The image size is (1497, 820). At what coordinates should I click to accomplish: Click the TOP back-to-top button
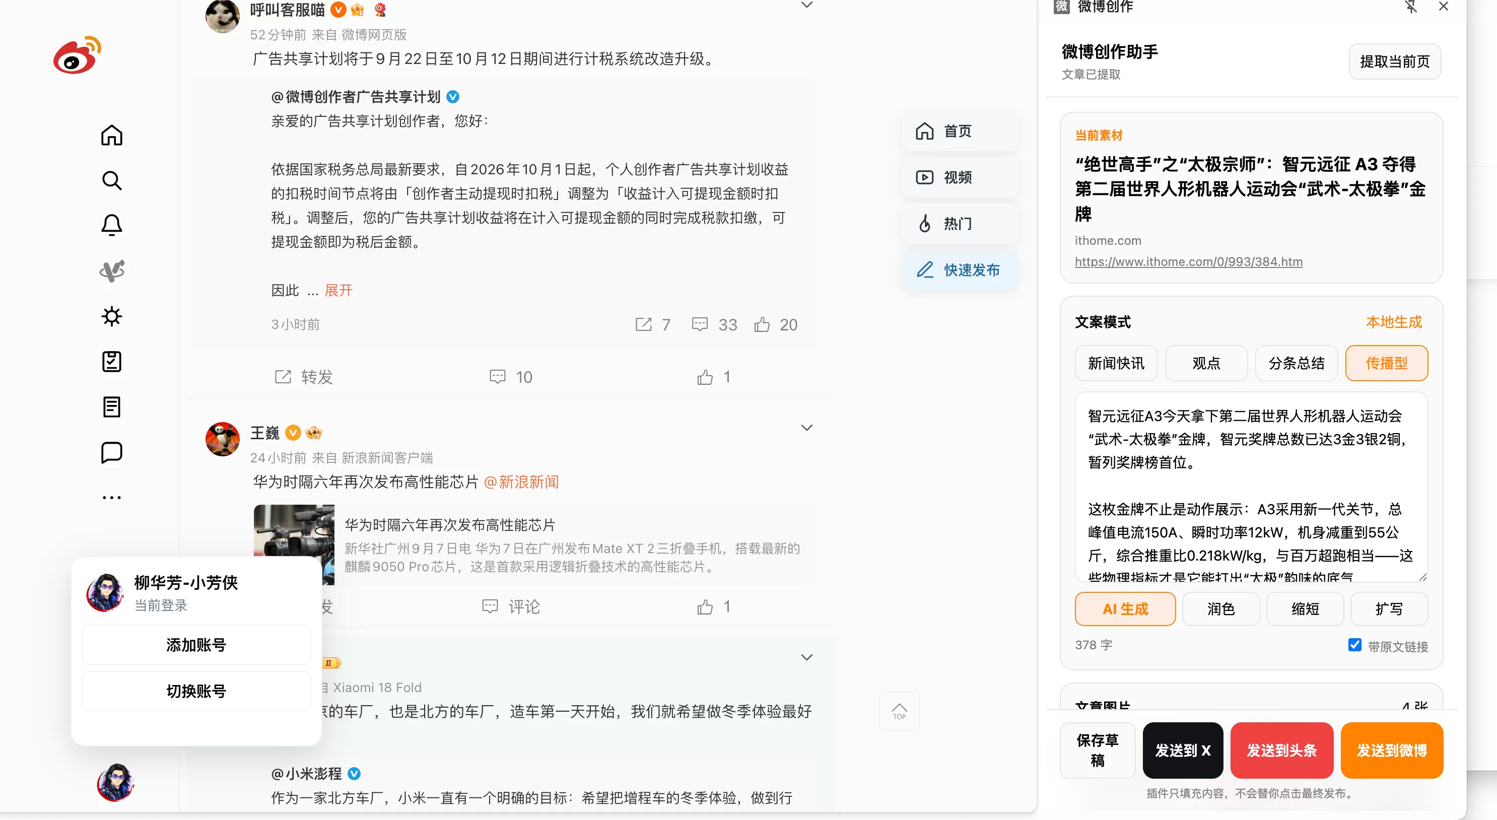899,711
